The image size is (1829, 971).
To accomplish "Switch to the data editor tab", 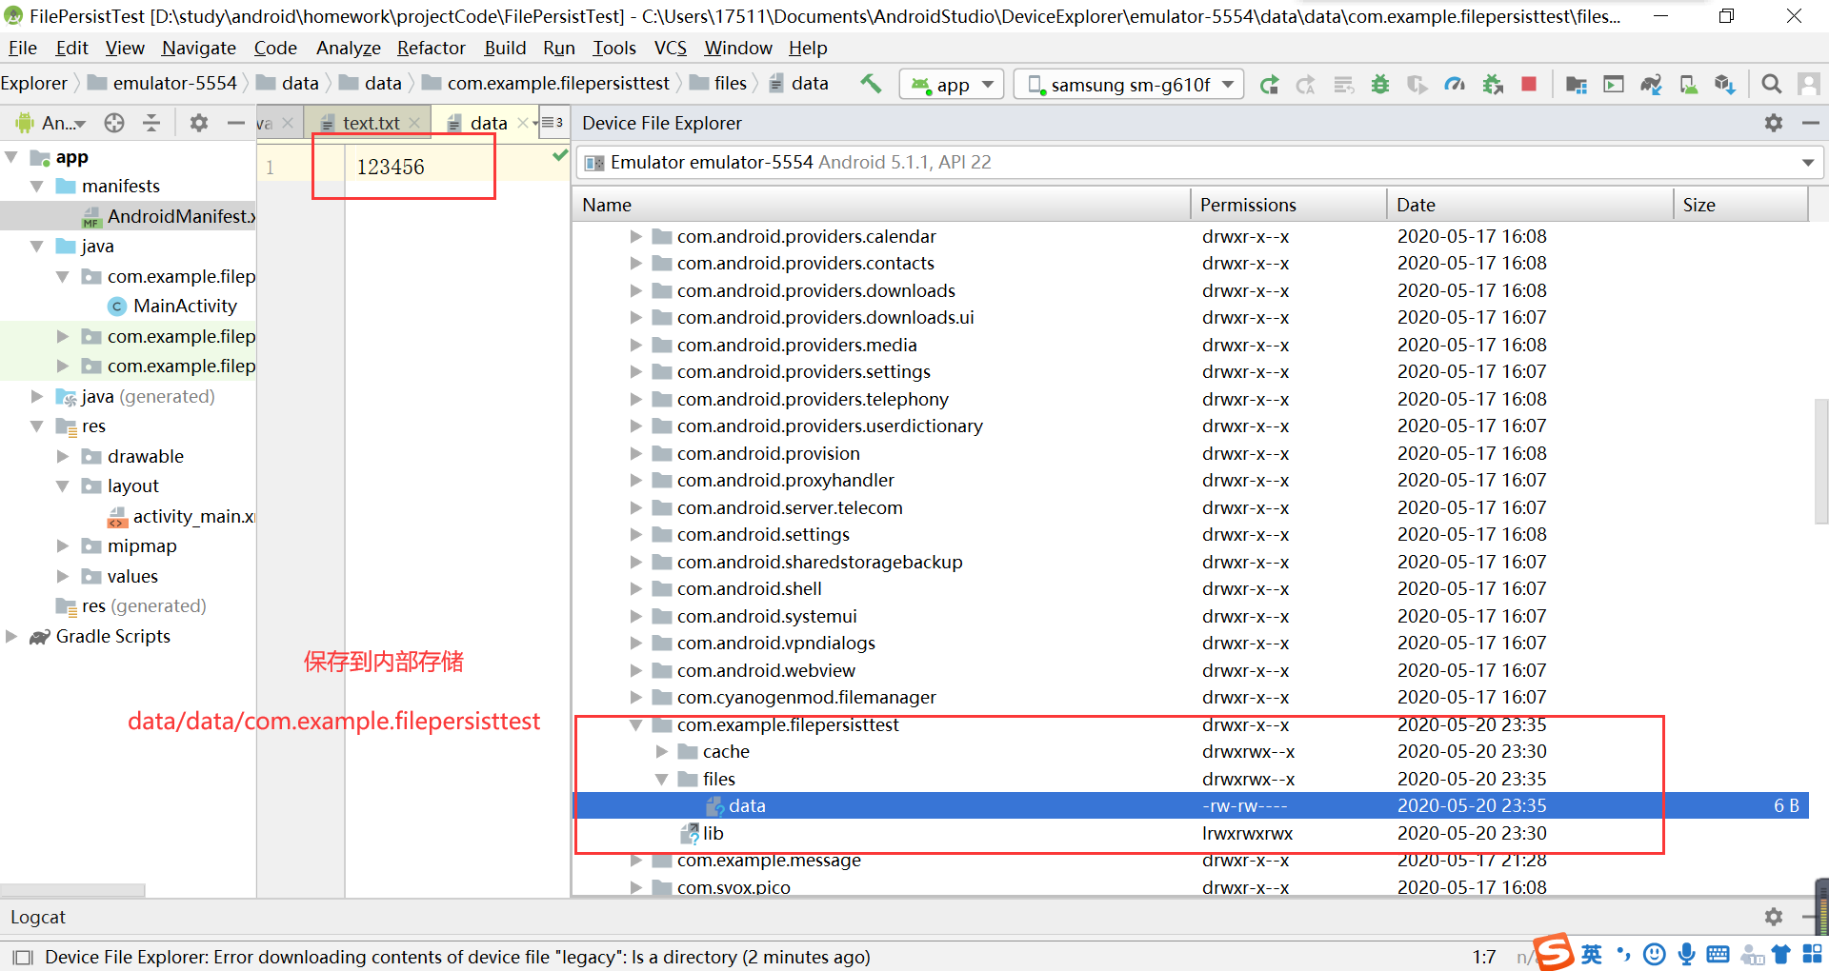I will tap(488, 123).
